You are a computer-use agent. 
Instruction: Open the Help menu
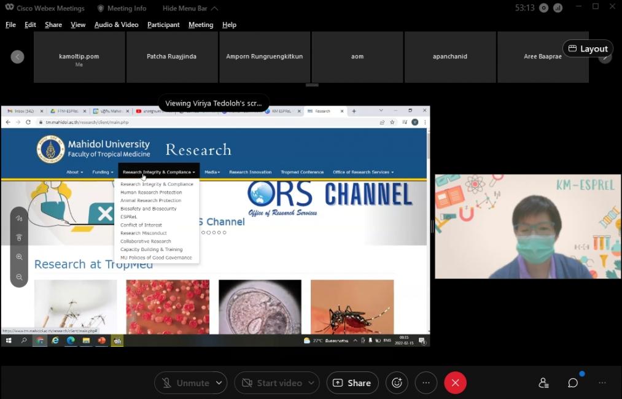tap(229, 25)
